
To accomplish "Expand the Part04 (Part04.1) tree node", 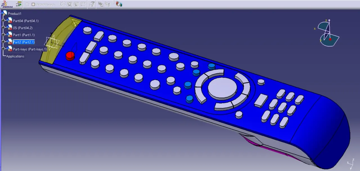I will point(3,20).
